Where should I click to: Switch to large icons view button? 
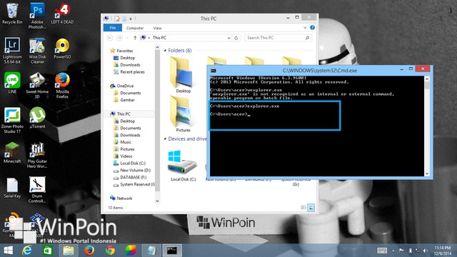311,208
